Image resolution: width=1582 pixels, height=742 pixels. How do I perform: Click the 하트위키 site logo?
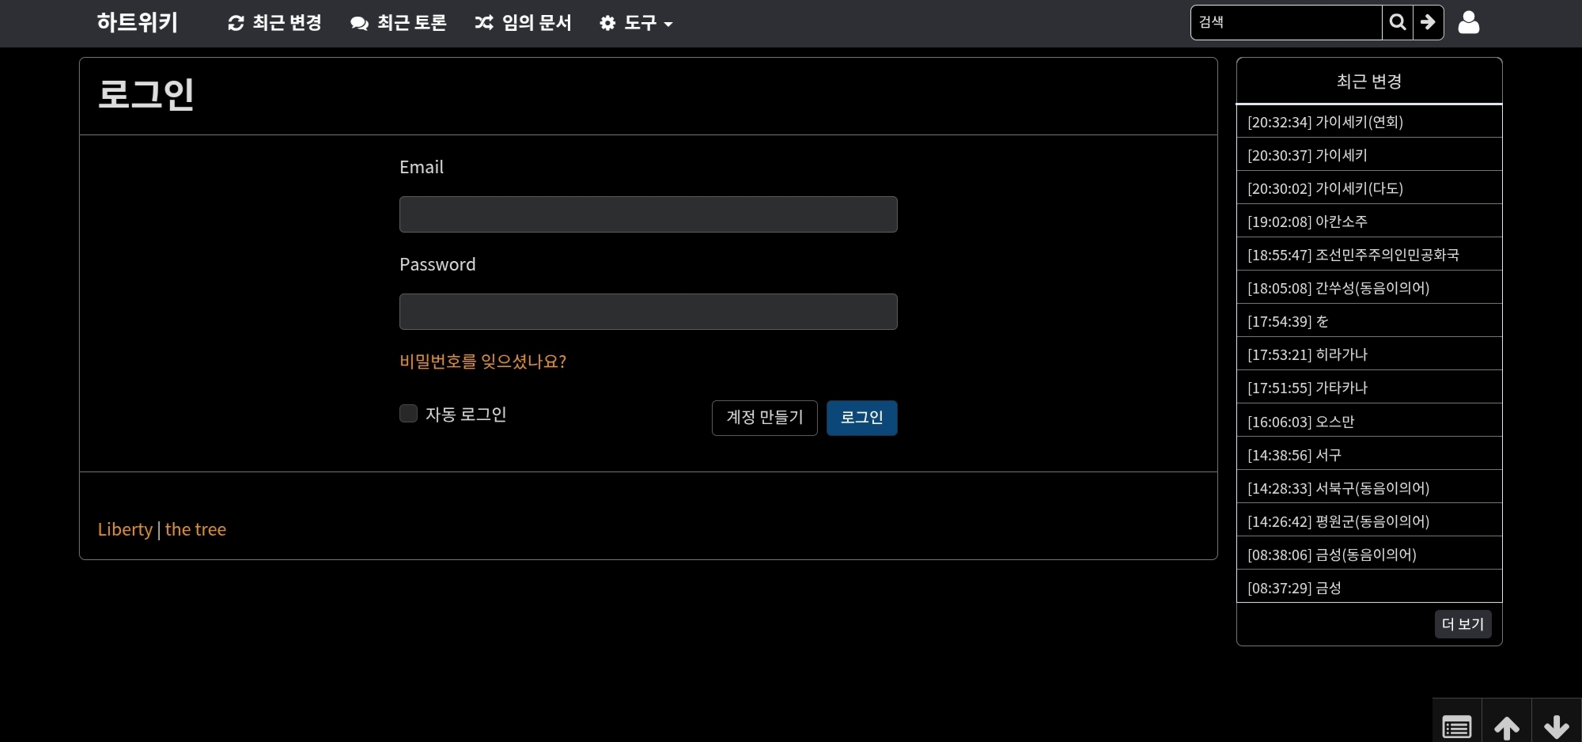138,22
